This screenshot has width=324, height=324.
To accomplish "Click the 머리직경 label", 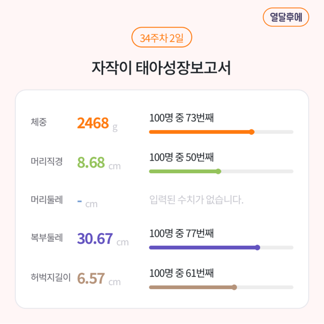I will (x=47, y=162).
